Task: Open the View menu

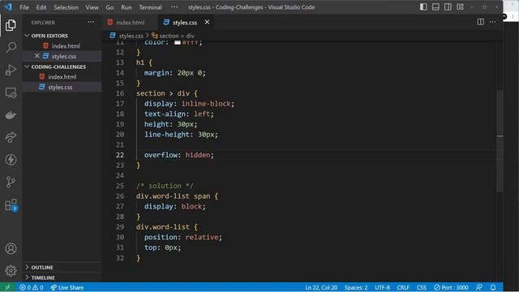Action: click(x=92, y=7)
